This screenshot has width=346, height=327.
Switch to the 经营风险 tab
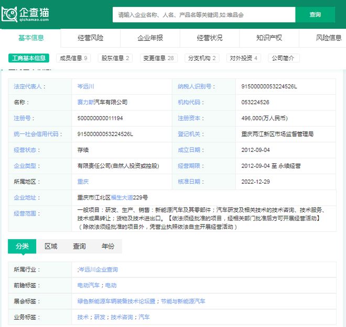tap(91, 38)
